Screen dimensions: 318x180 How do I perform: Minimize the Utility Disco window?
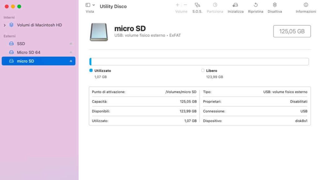(13, 7)
